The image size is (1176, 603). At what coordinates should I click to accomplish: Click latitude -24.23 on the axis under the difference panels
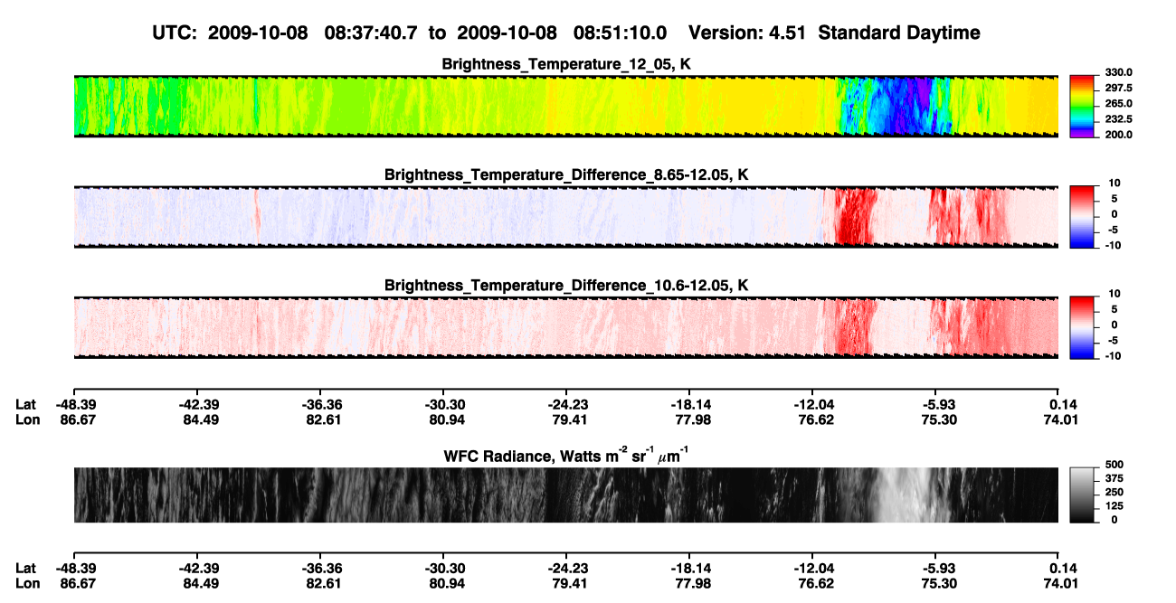pyautogui.click(x=568, y=405)
